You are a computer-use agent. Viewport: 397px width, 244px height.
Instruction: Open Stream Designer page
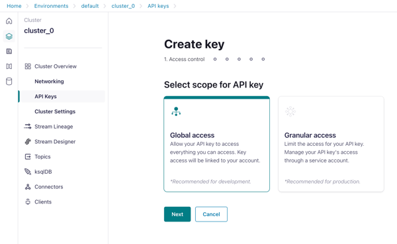coord(55,141)
